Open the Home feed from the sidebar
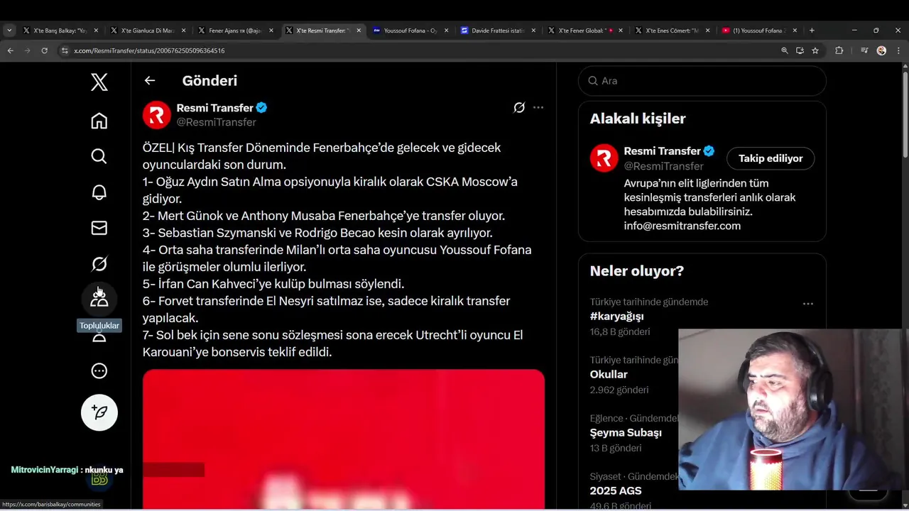Screen dimensions: 909x511 click(99, 121)
